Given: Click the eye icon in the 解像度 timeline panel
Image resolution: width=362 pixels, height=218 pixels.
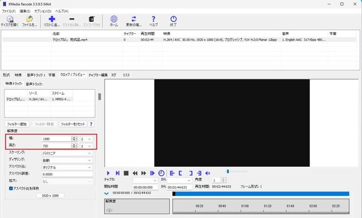Looking at the screenshot, I should tap(109, 210).
